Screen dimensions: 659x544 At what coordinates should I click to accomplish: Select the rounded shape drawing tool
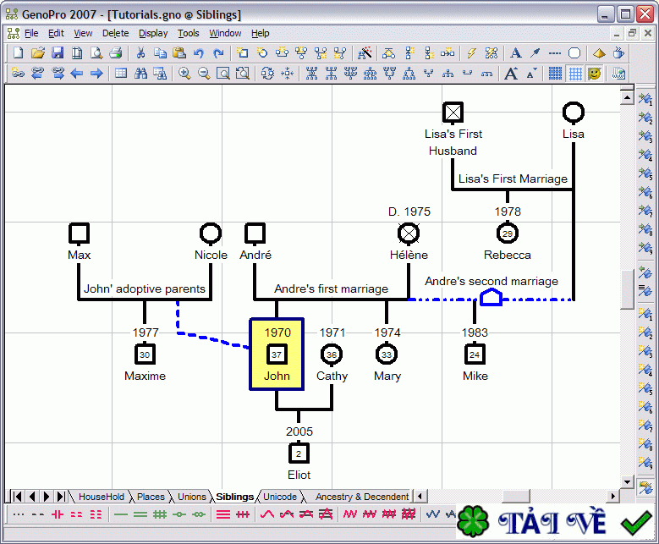[x=574, y=53]
